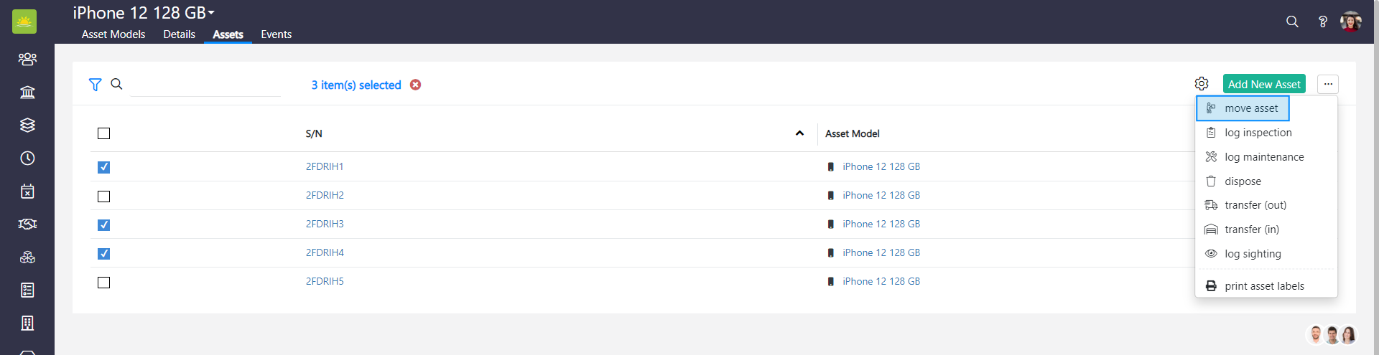1379x355 pixels.
Task: Clear selection with the red X
Action: (416, 85)
